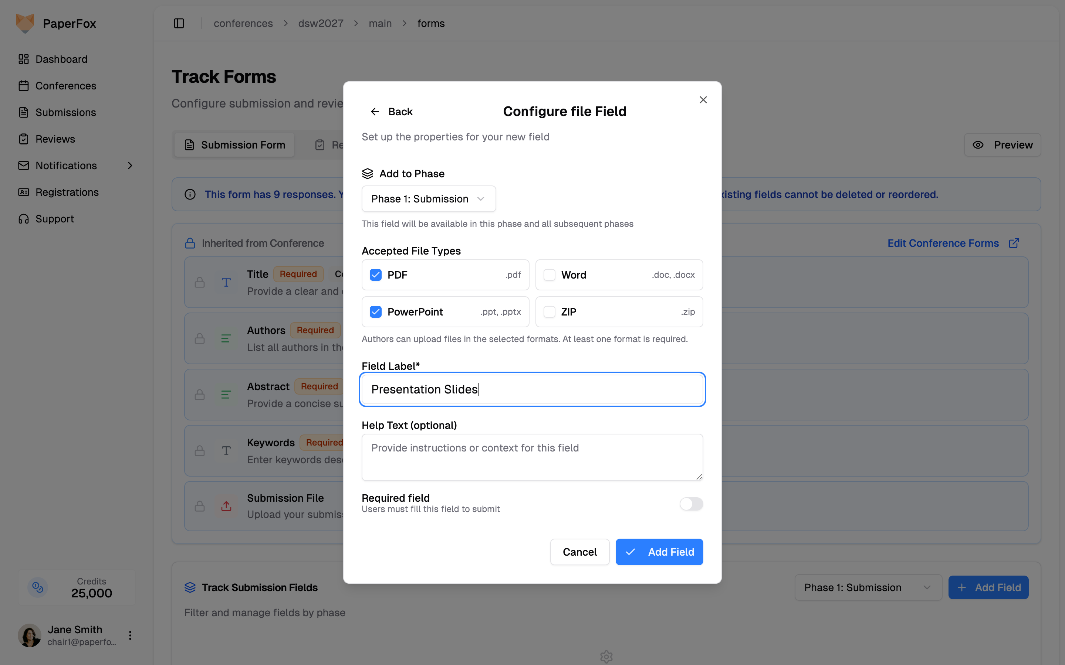Click the text type icon on the Title row

click(x=226, y=282)
